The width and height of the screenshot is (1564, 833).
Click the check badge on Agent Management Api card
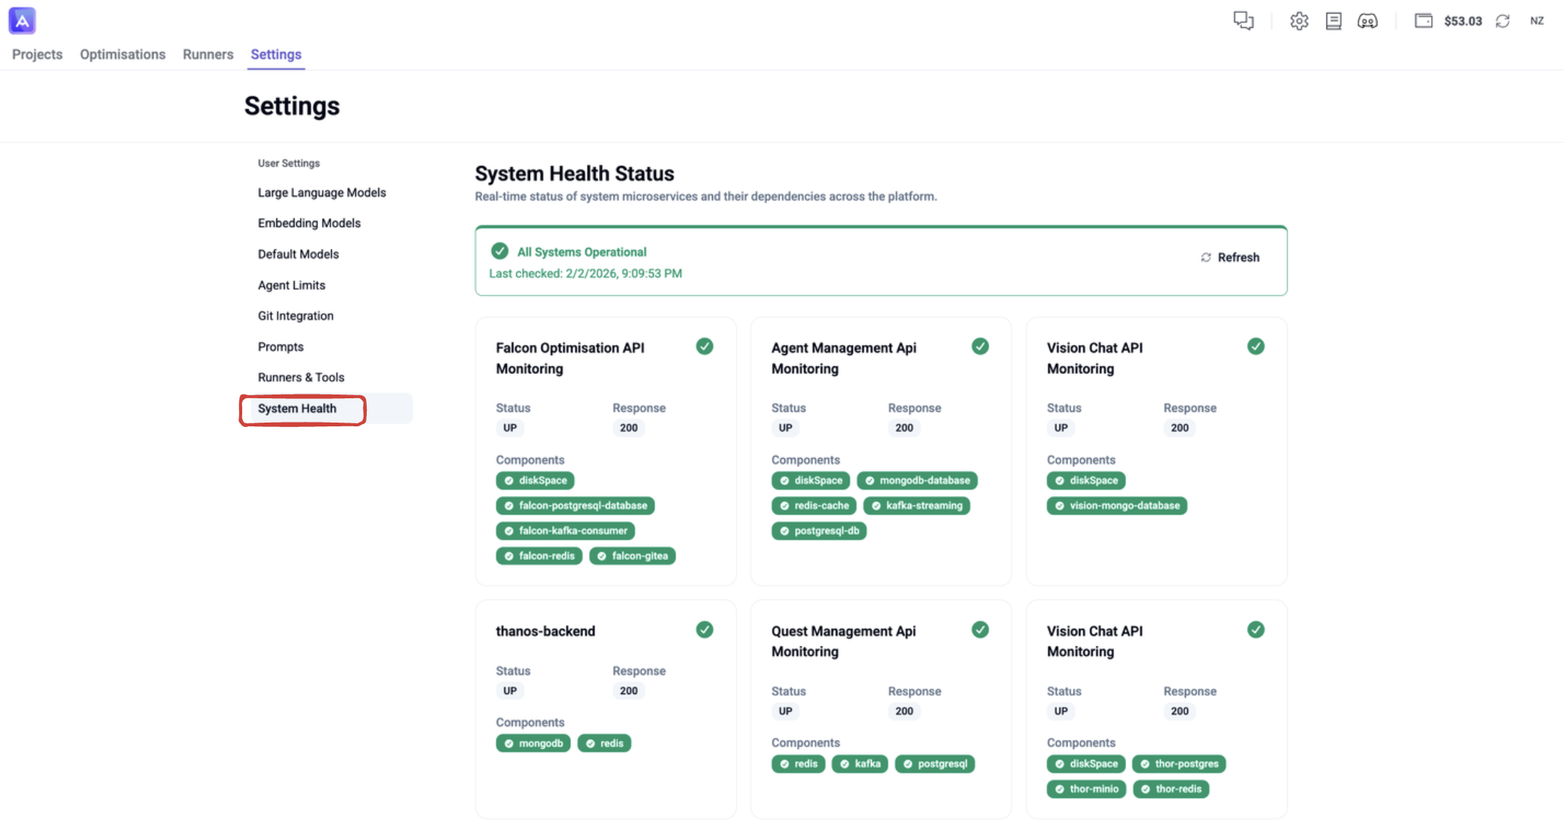coord(979,346)
